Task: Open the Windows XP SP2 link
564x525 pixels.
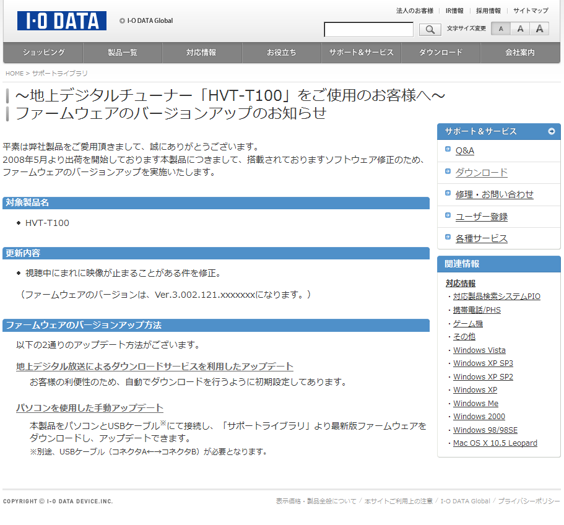Action: pyautogui.click(x=483, y=377)
